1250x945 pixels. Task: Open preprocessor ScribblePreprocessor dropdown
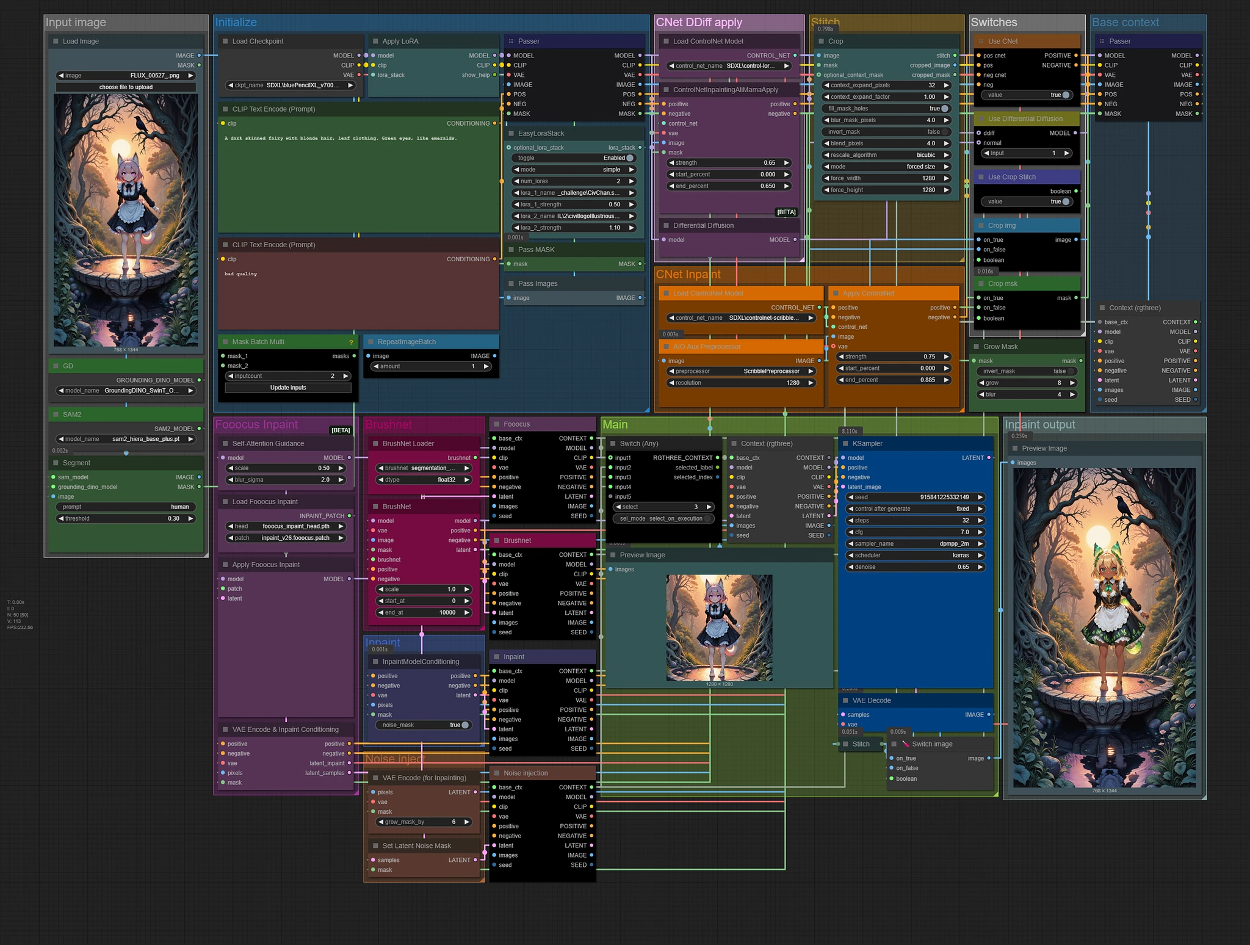pos(741,371)
